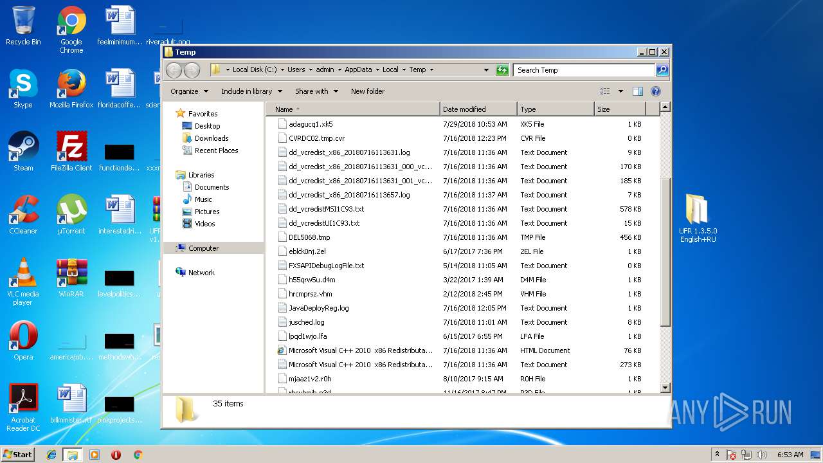Viewport: 823px width, 463px height.
Task: Open the CCleaner desktop shortcut
Action: pyautogui.click(x=23, y=215)
